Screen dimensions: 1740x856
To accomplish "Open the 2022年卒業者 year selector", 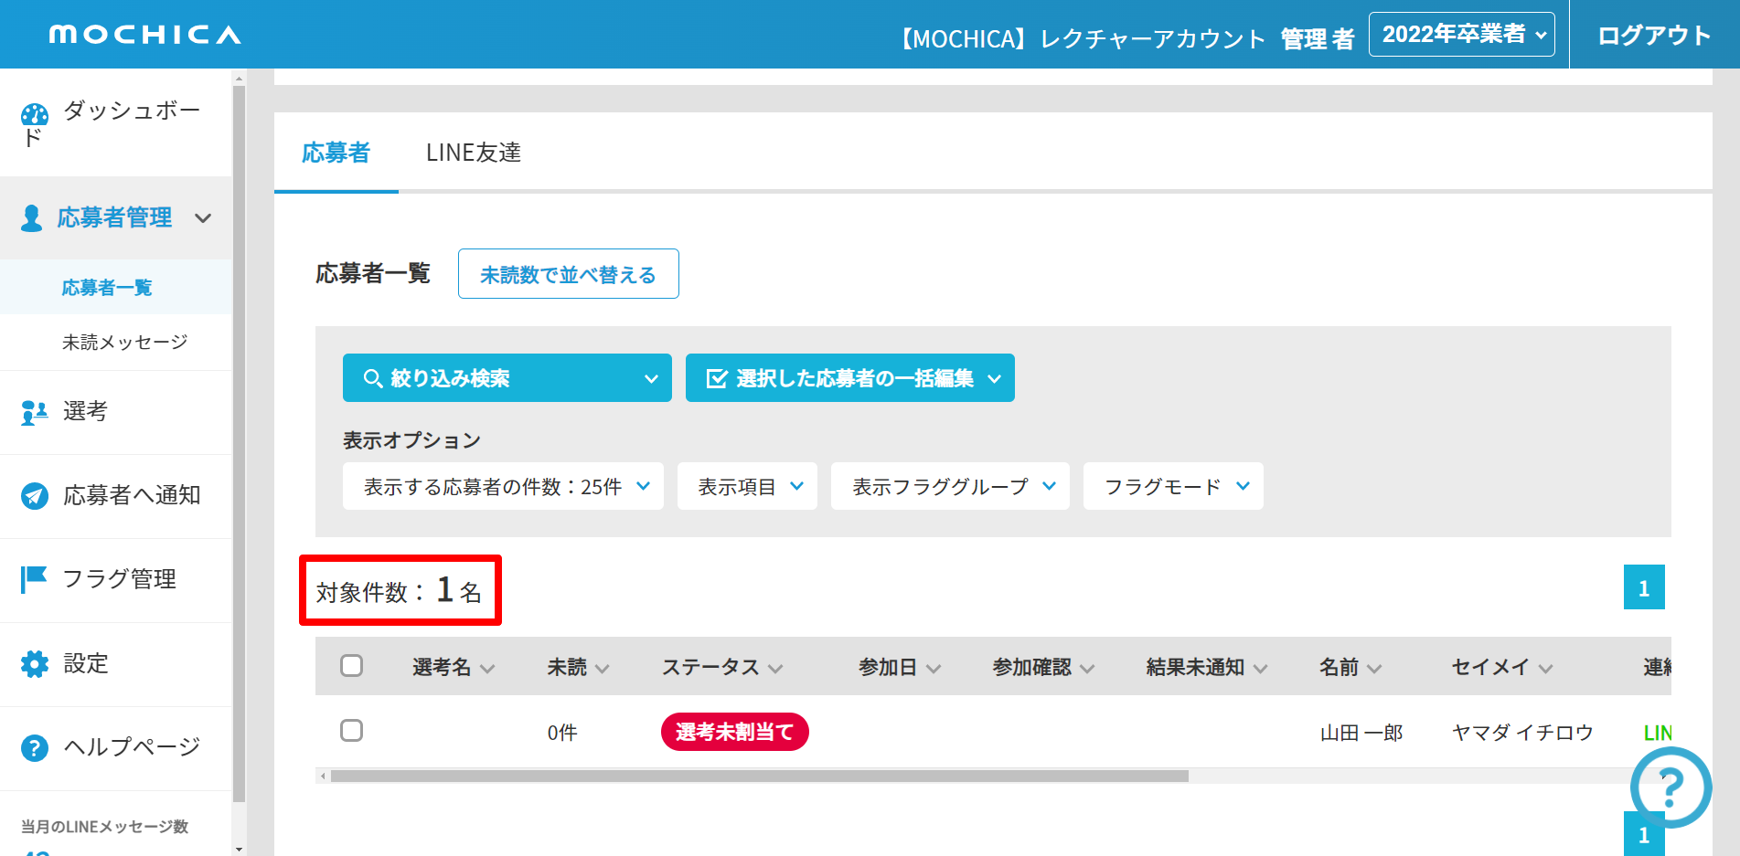I will click(1461, 35).
